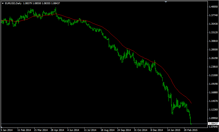Click the 18 Aug 2014 date label
This screenshot has height=132, width=219.
tap(107, 130)
